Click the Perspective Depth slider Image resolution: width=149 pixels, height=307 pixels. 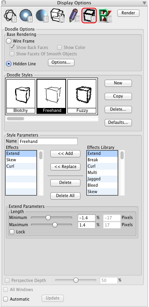(x=76, y=280)
